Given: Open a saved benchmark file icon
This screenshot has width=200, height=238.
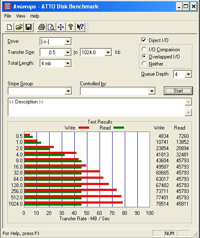Looking at the screenshot, I should point(19,27).
